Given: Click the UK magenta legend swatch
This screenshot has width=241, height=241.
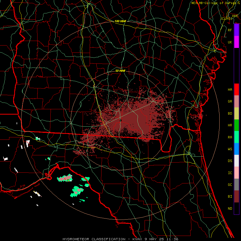Looking at the screenshot, I should point(236,42).
